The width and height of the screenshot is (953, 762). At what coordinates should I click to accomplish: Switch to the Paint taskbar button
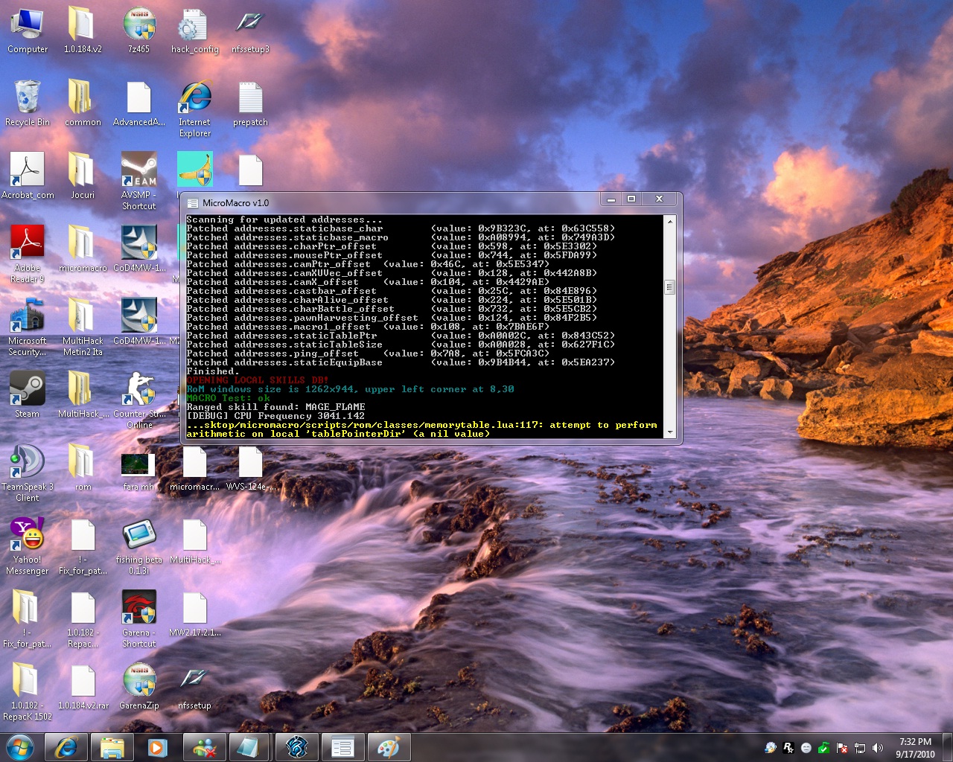pos(388,747)
